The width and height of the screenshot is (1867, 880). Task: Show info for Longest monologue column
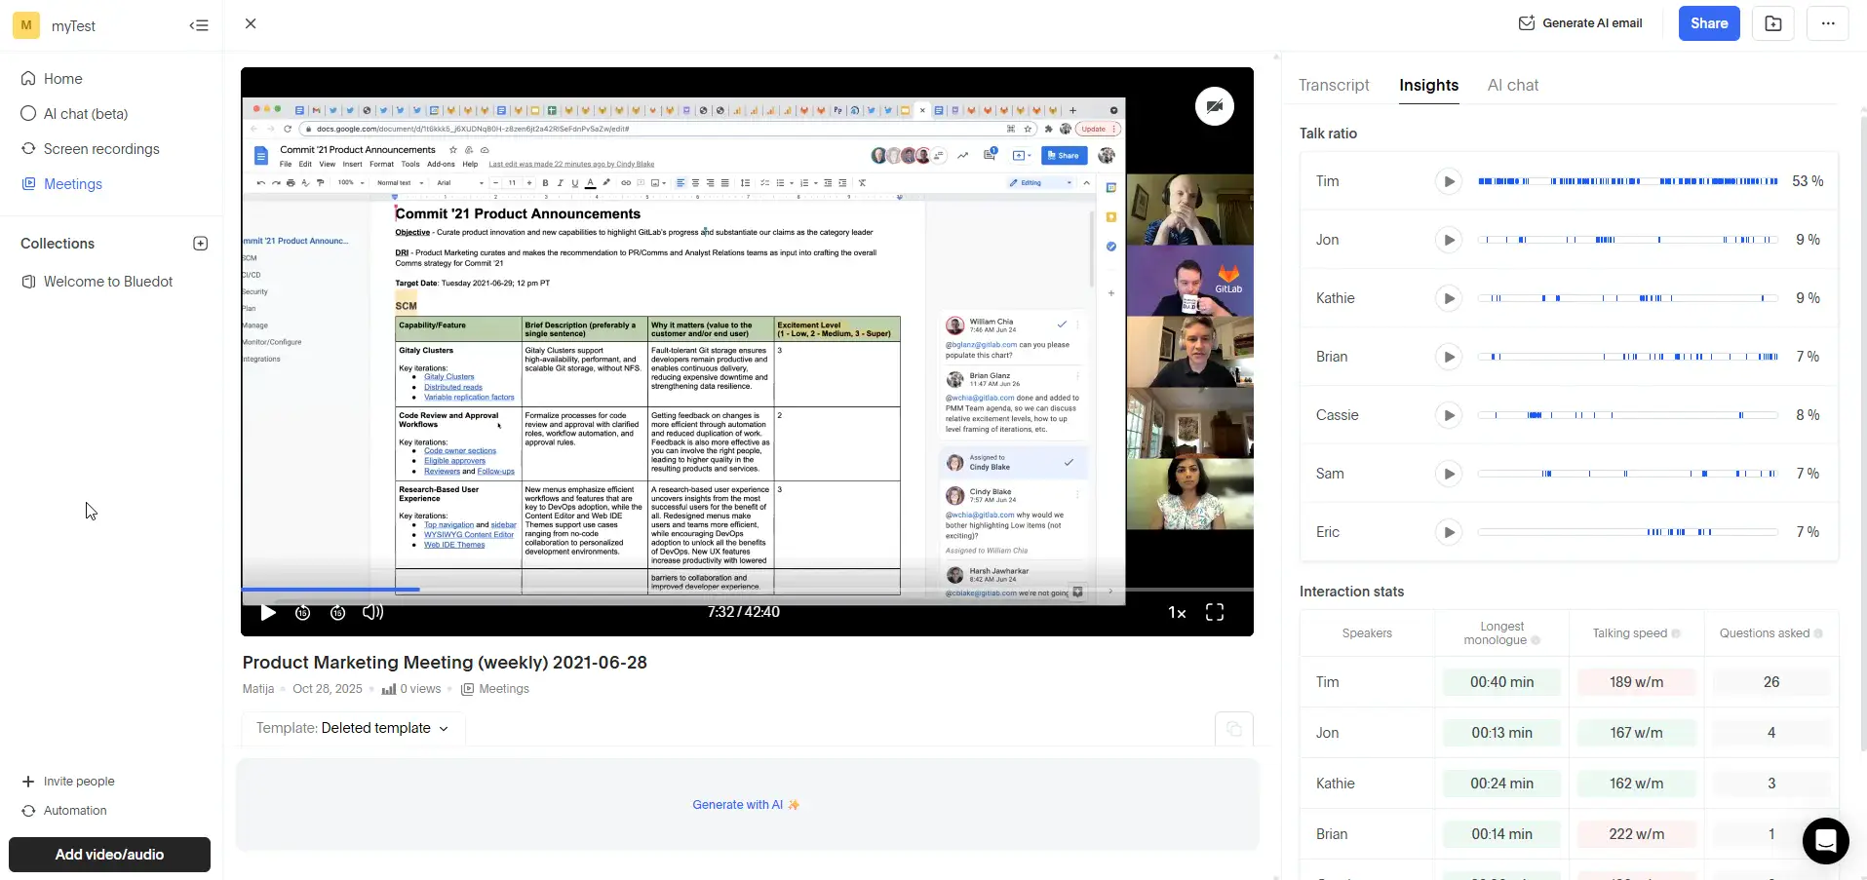coord(1536,641)
